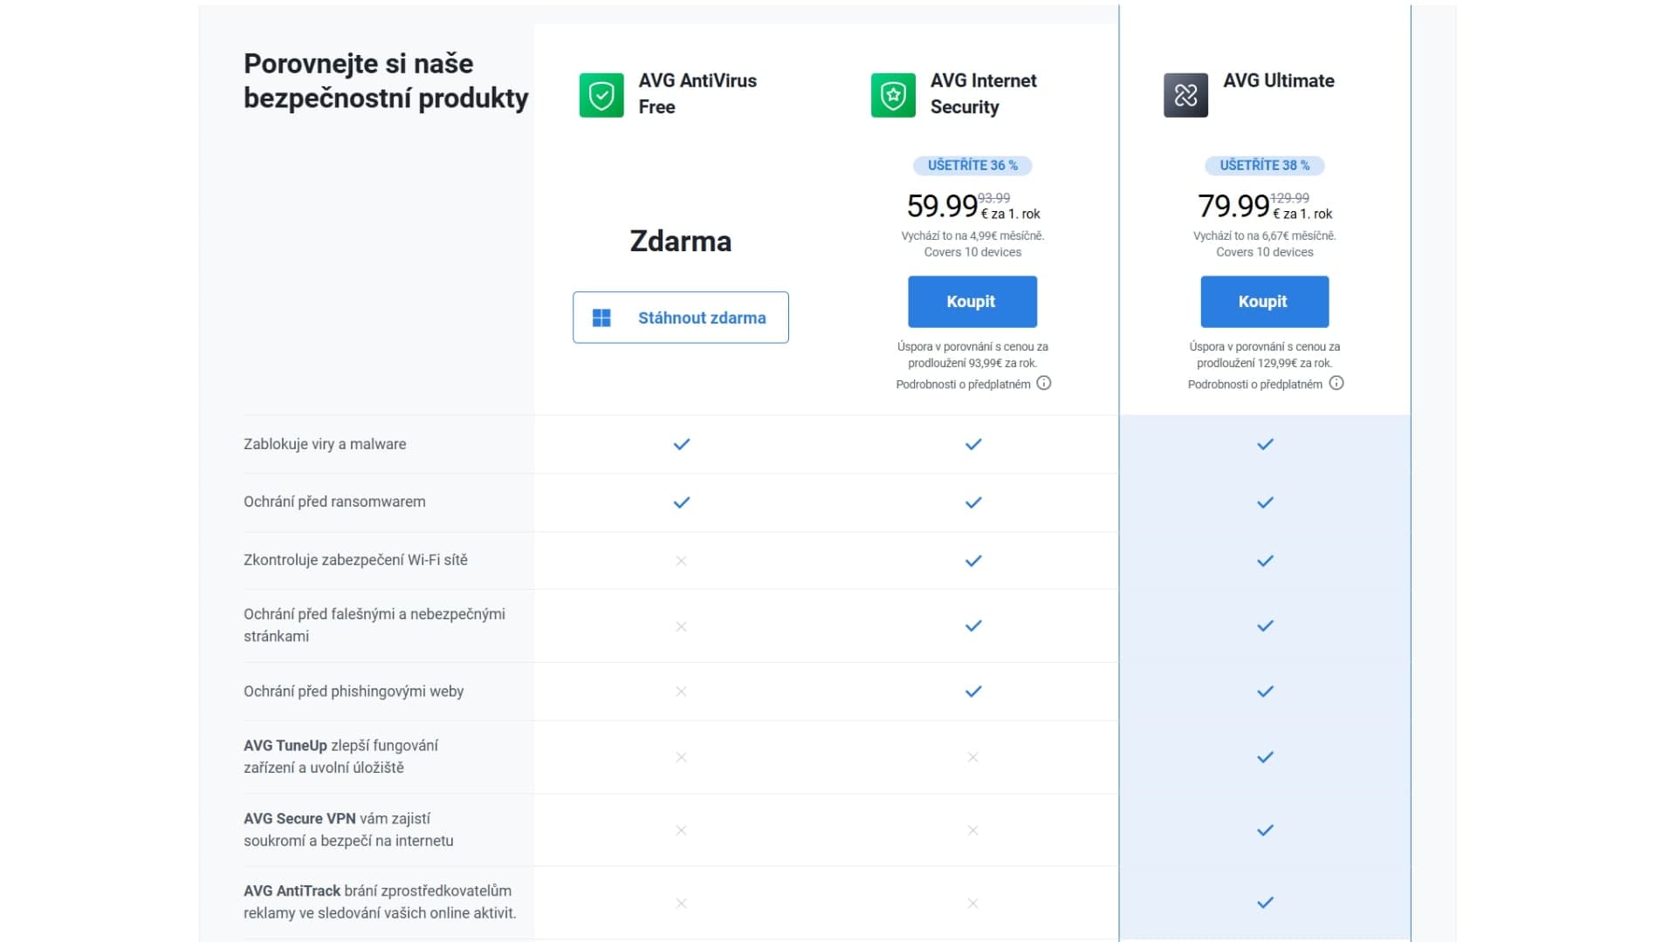Click the Ochrání před falešnými a nebezpečnými stránkami label
Screen dimensions: 1676x942
(374, 625)
